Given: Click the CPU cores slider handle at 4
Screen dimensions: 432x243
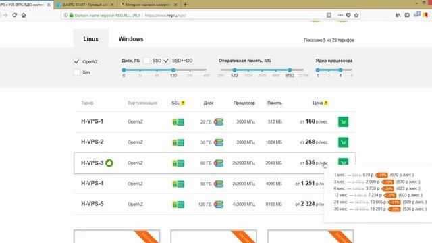Looking at the screenshot, I should pos(340,70).
